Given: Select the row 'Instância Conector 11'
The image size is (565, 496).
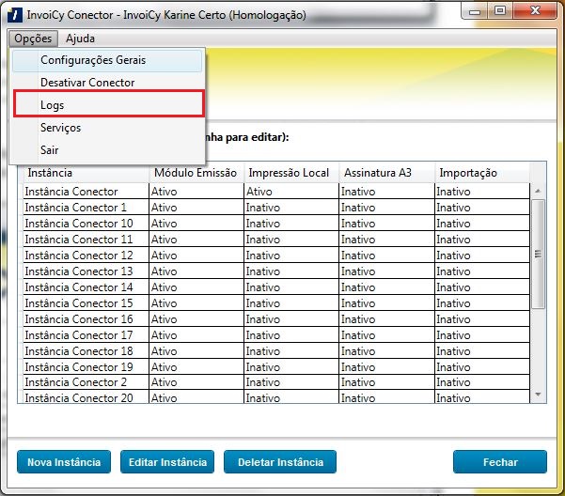Looking at the screenshot, I should [x=276, y=239].
